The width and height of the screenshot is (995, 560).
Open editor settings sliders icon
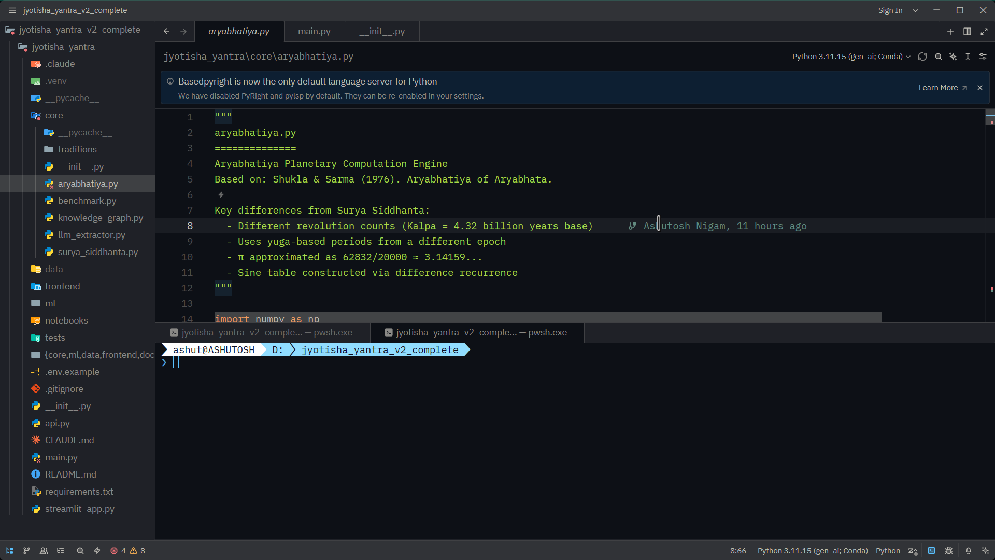pos(983,57)
